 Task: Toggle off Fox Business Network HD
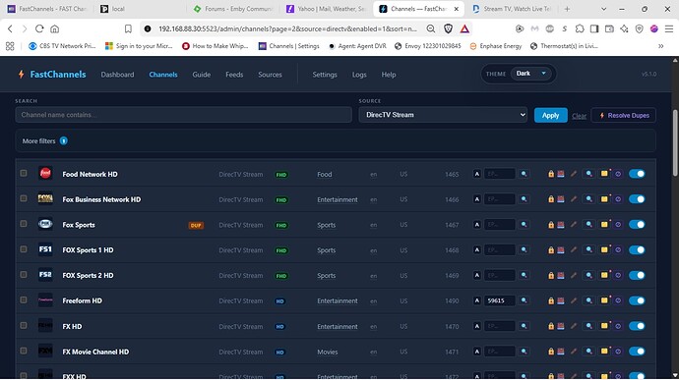click(637, 199)
